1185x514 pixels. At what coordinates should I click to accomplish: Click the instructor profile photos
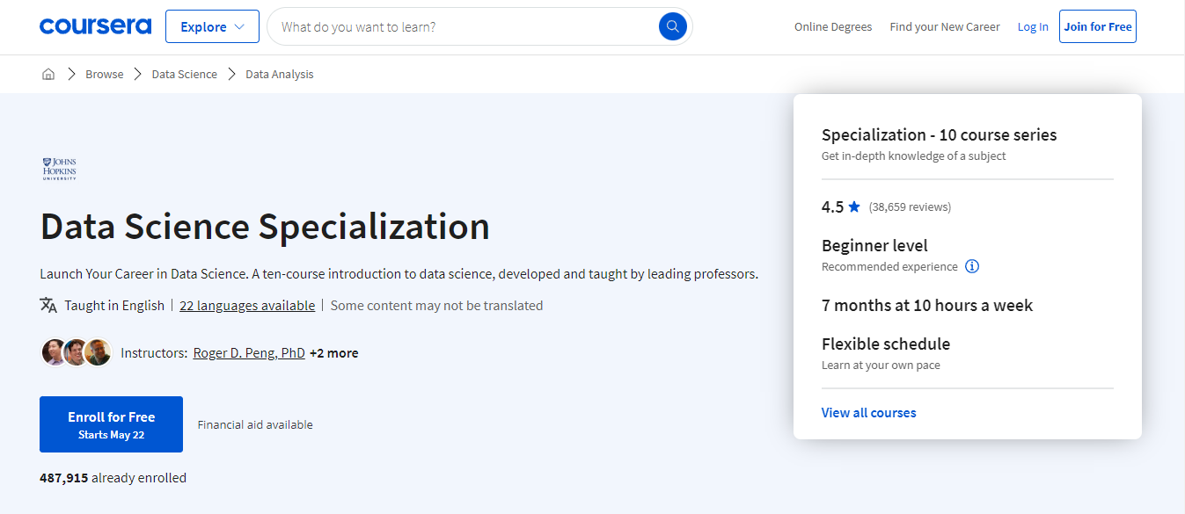[77, 352]
